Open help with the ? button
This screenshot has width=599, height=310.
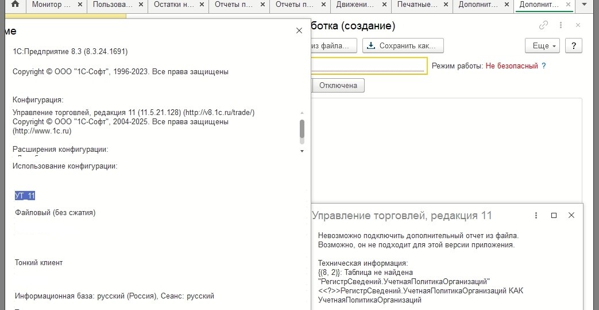pos(573,45)
